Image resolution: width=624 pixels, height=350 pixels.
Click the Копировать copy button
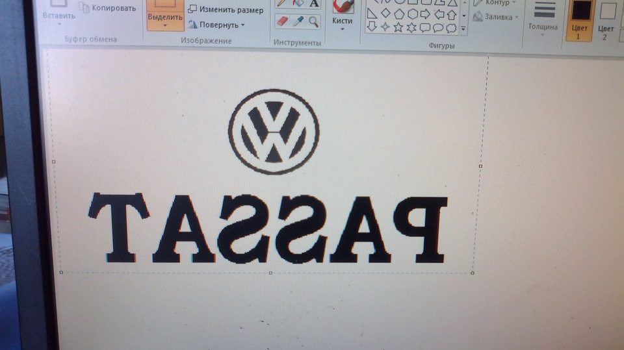click(x=107, y=8)
